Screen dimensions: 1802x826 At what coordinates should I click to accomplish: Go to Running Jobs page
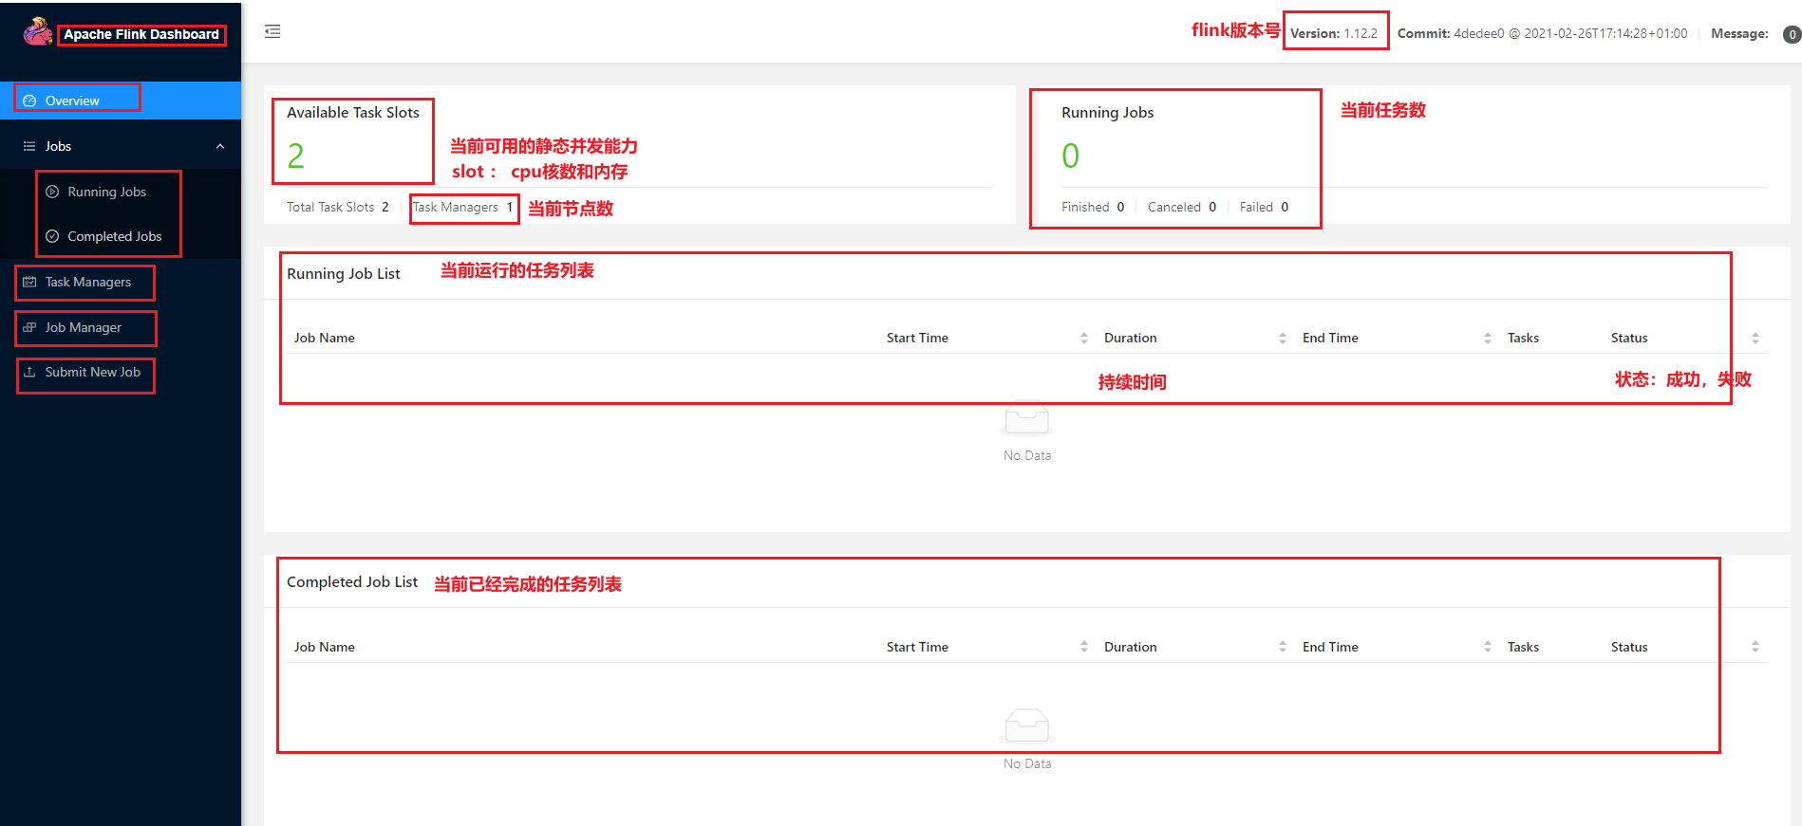coord(121,192)
